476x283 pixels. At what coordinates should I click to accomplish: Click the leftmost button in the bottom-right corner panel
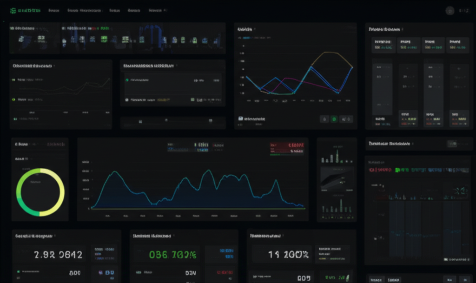click(x=376, y=279)
